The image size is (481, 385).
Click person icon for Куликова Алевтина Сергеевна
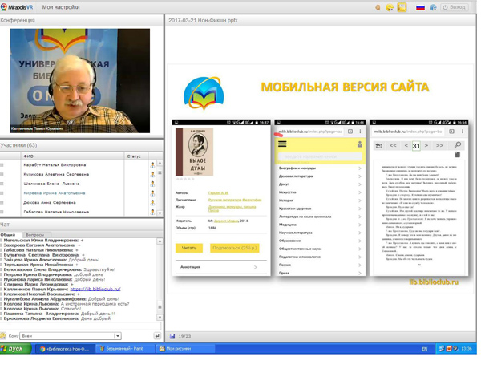152,174
